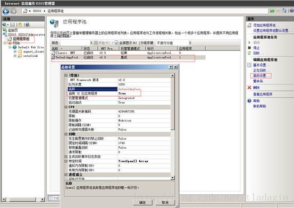Expand the 生成回收事件日志条目 property node
The width and height of the screenshot is (294, 208).
pyautogui.click(x=66, y=157)
